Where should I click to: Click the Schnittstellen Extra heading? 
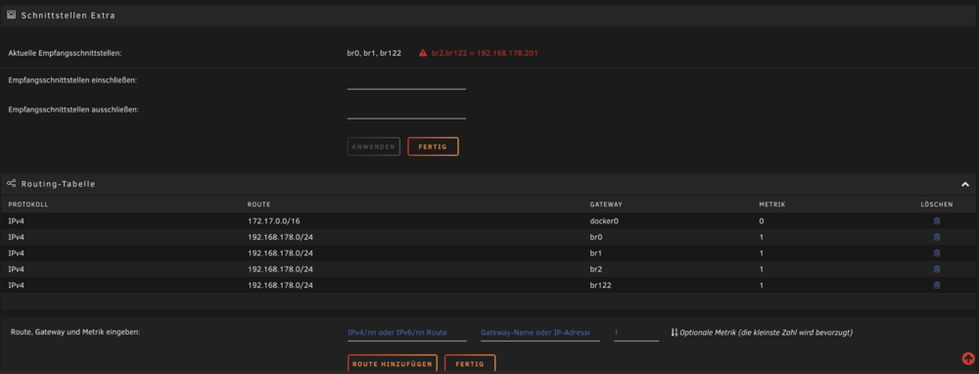[x=69, y=16]
